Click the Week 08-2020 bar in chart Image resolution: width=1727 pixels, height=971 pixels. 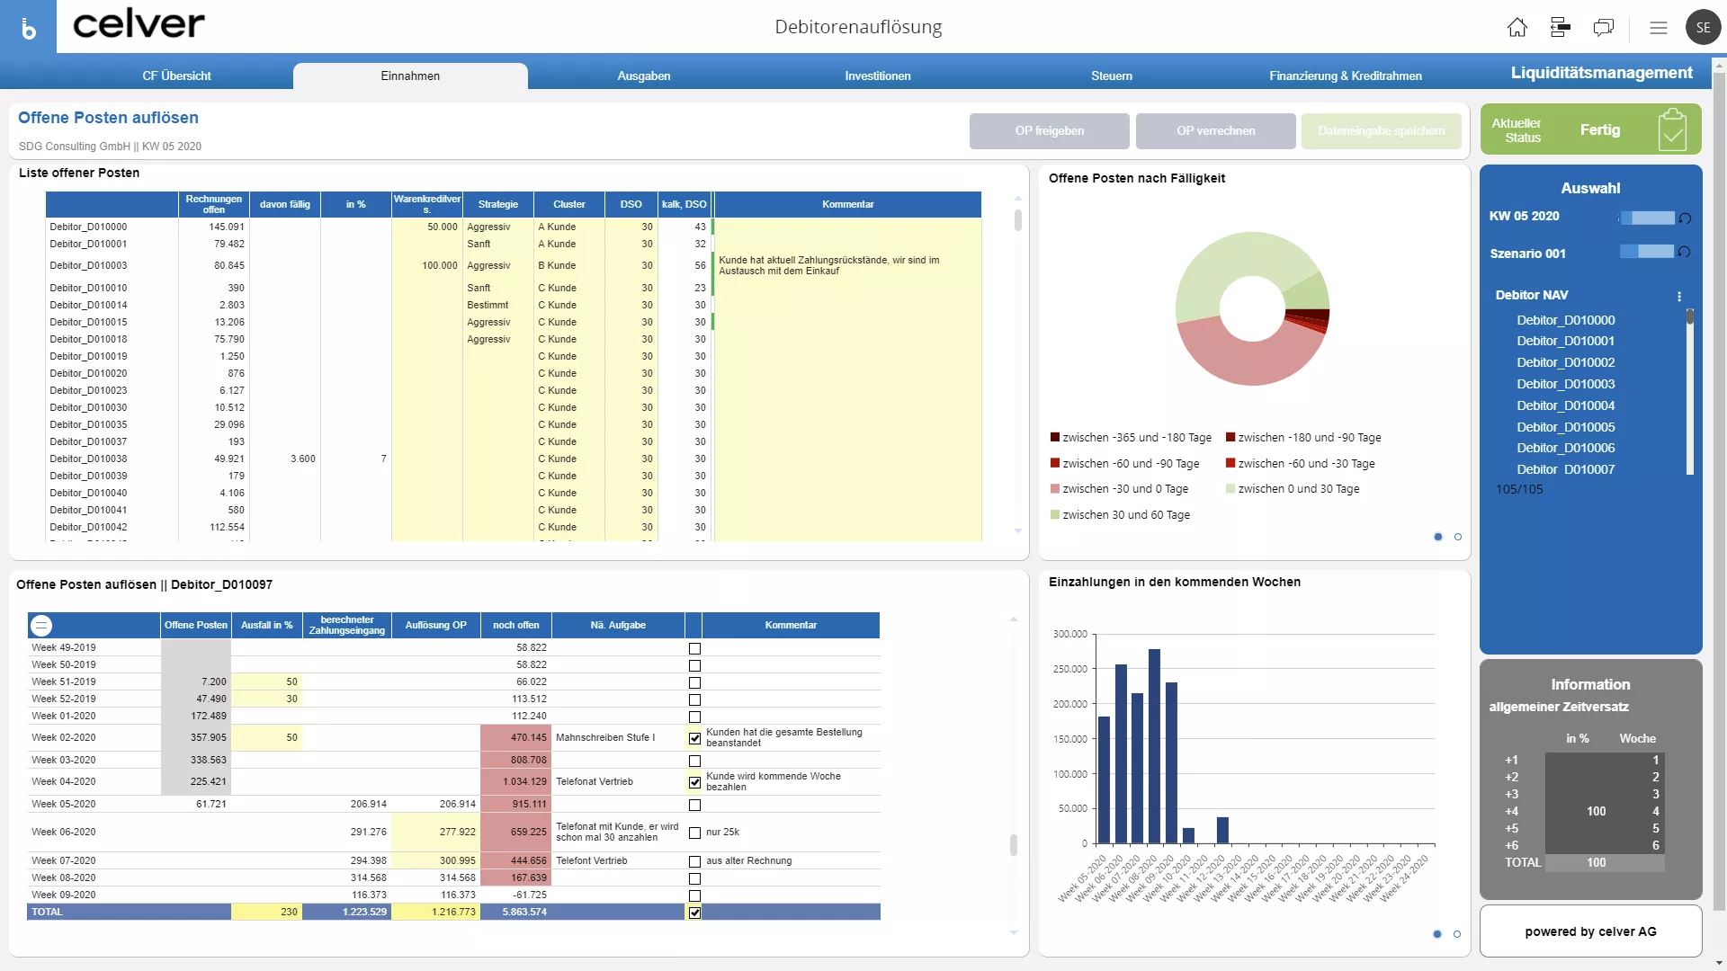(x=1154, y=746)
